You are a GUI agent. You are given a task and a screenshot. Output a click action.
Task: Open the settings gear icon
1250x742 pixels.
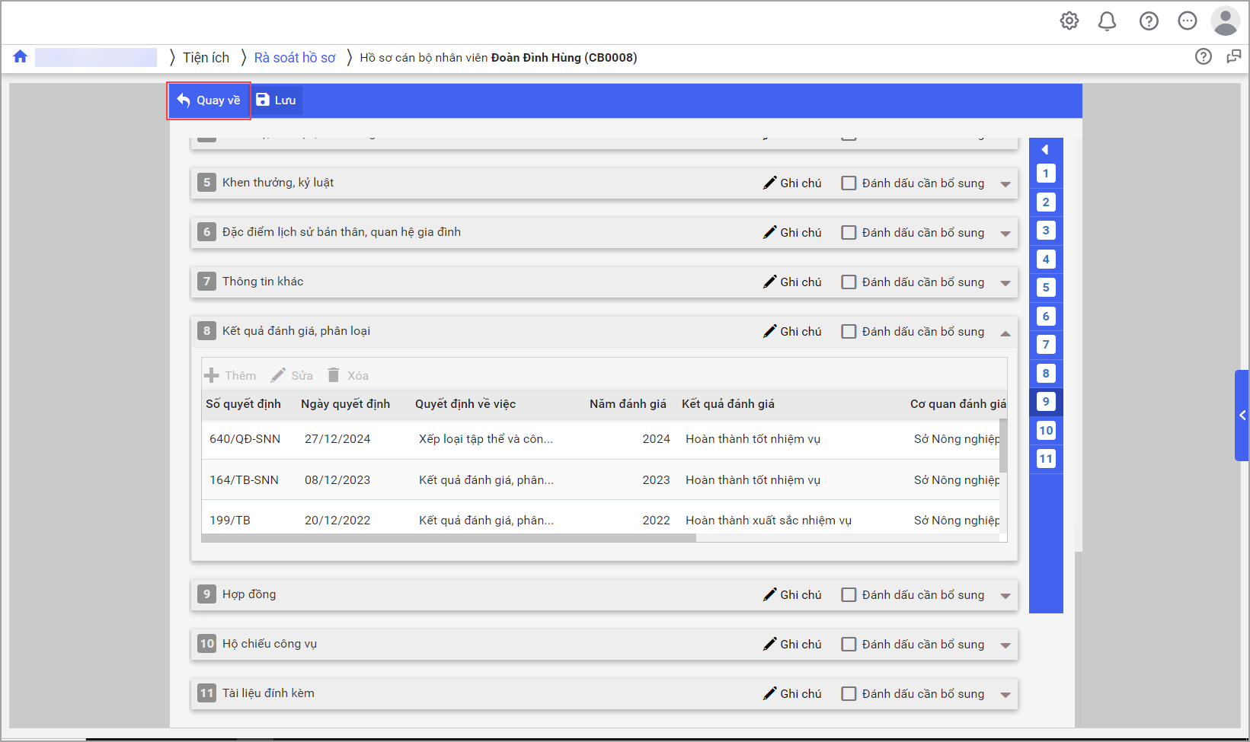[1069, 21]
